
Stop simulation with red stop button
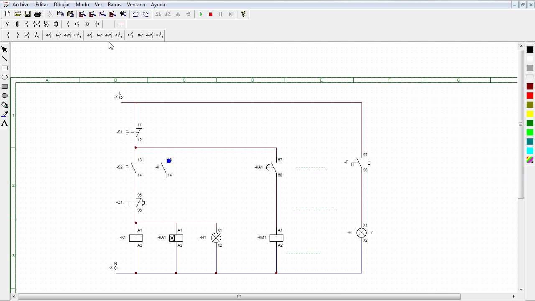pos(211,14)
